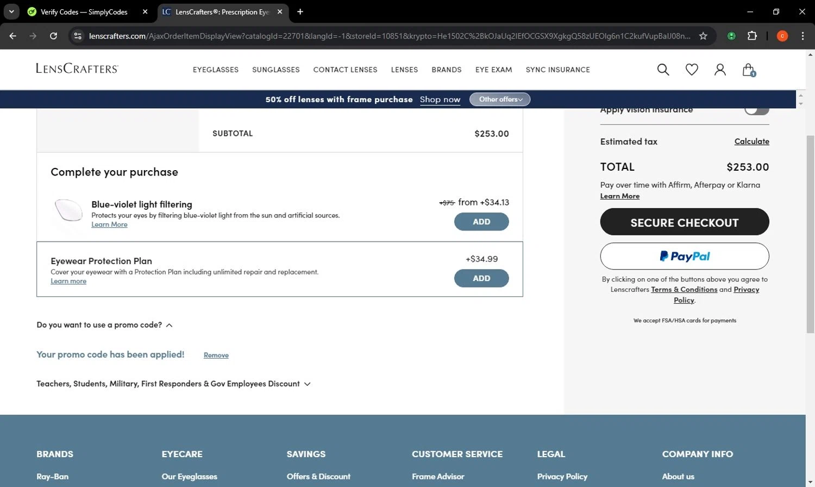
Task: Open footer Privacy Policy under LEGAL
Action: click(x=562, y=477)
